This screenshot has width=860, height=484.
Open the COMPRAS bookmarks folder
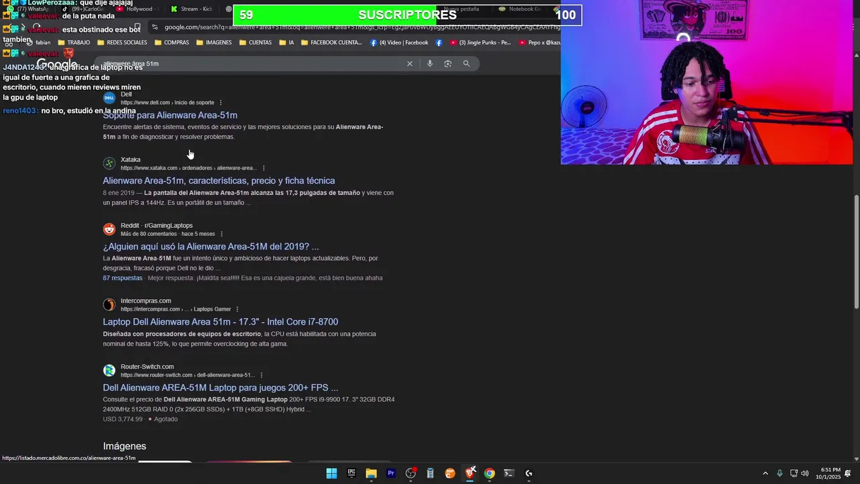coord(171,42)
